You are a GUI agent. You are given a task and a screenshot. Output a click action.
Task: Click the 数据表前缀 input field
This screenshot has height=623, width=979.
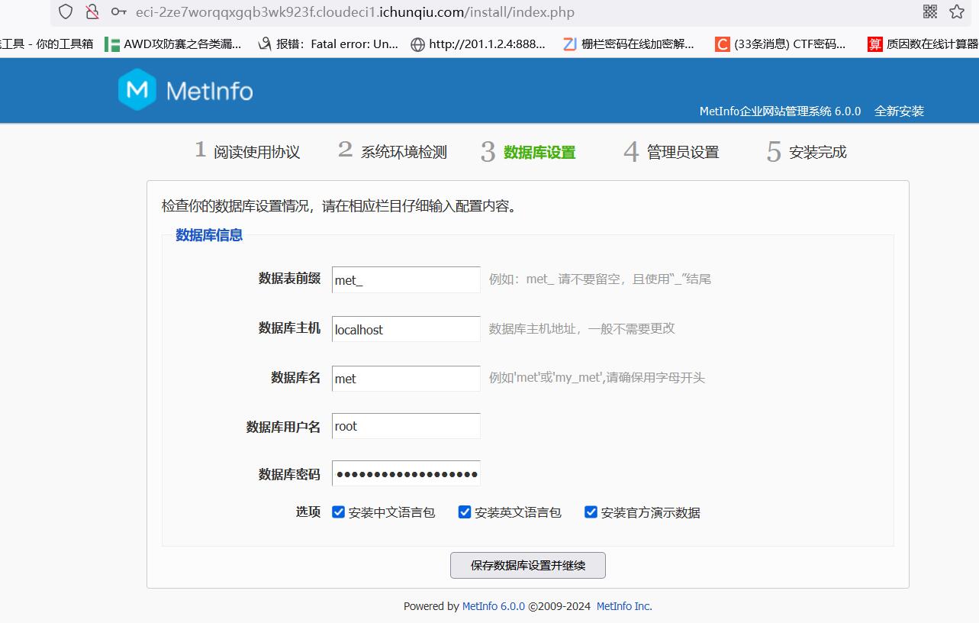coord(406,279)
